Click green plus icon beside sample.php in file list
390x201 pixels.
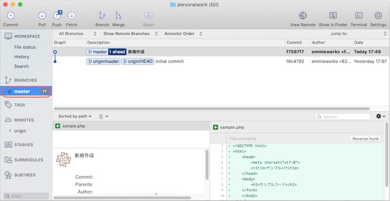pos(58,126)
